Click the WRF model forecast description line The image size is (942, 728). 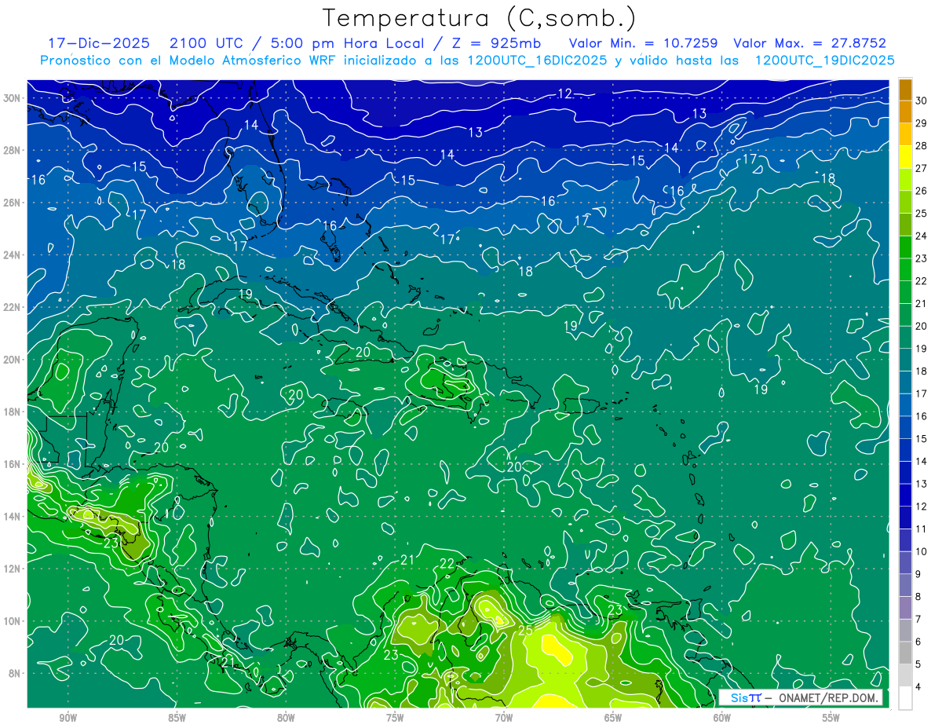[467, 60]
